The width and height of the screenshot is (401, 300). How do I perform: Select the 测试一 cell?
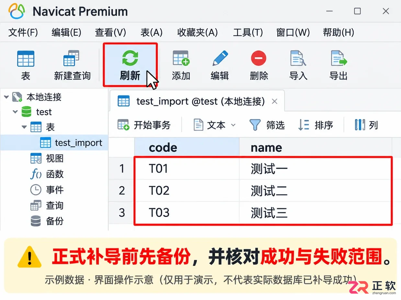pyautogui.click(x=315, y=168)
